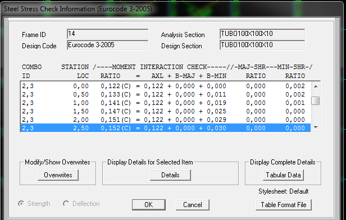346x220 pixels.
Task: Click the Overwrites button
Action: [x=58, y=175]
